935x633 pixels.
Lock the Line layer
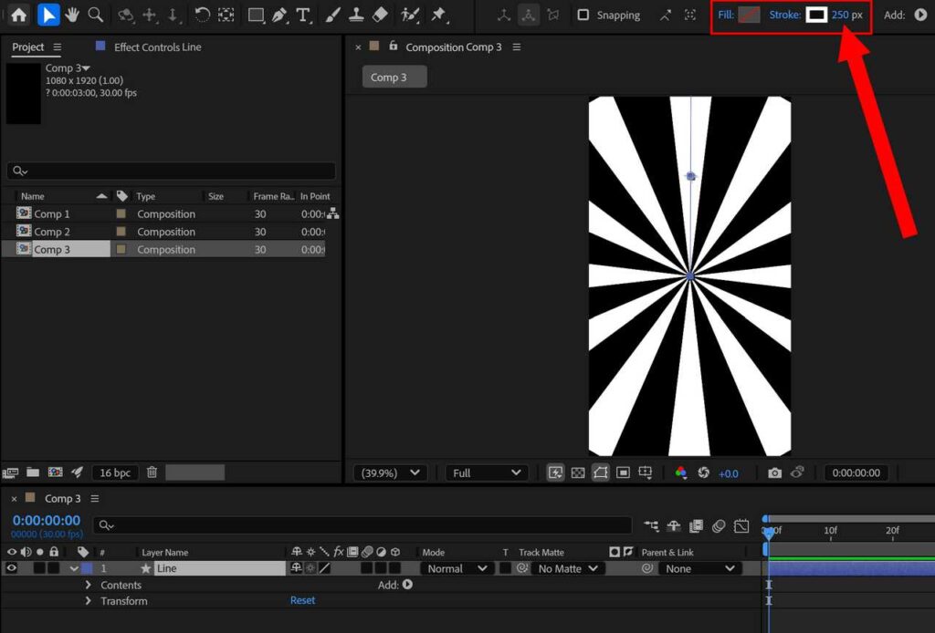tap(54, 568)
